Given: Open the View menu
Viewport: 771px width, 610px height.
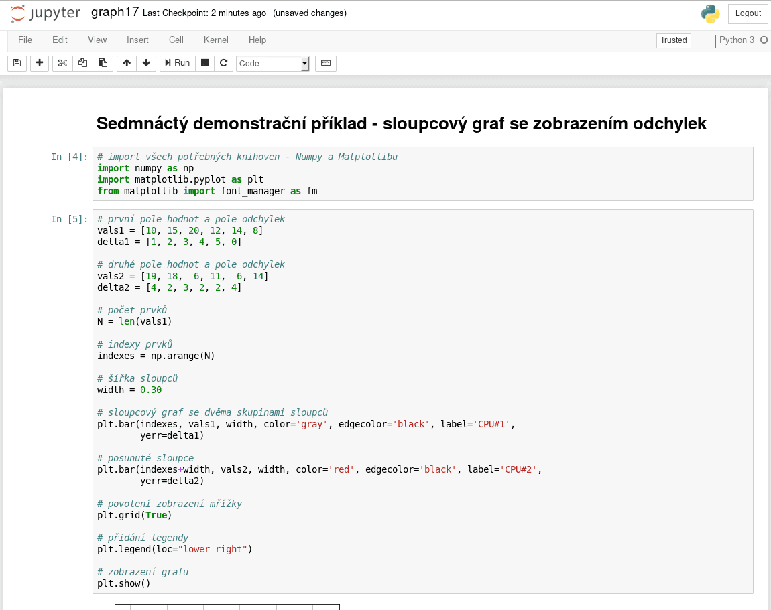Looking at the screenshot, I should pyautogui.click(x=97, y=40).
